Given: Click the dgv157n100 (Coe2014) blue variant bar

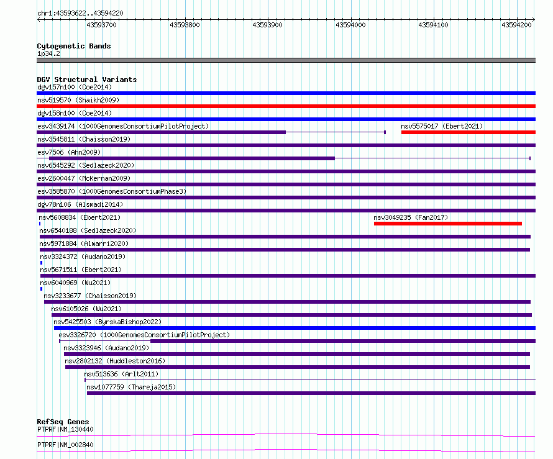Looking at the screenshot, I should (x=286, y=93).
